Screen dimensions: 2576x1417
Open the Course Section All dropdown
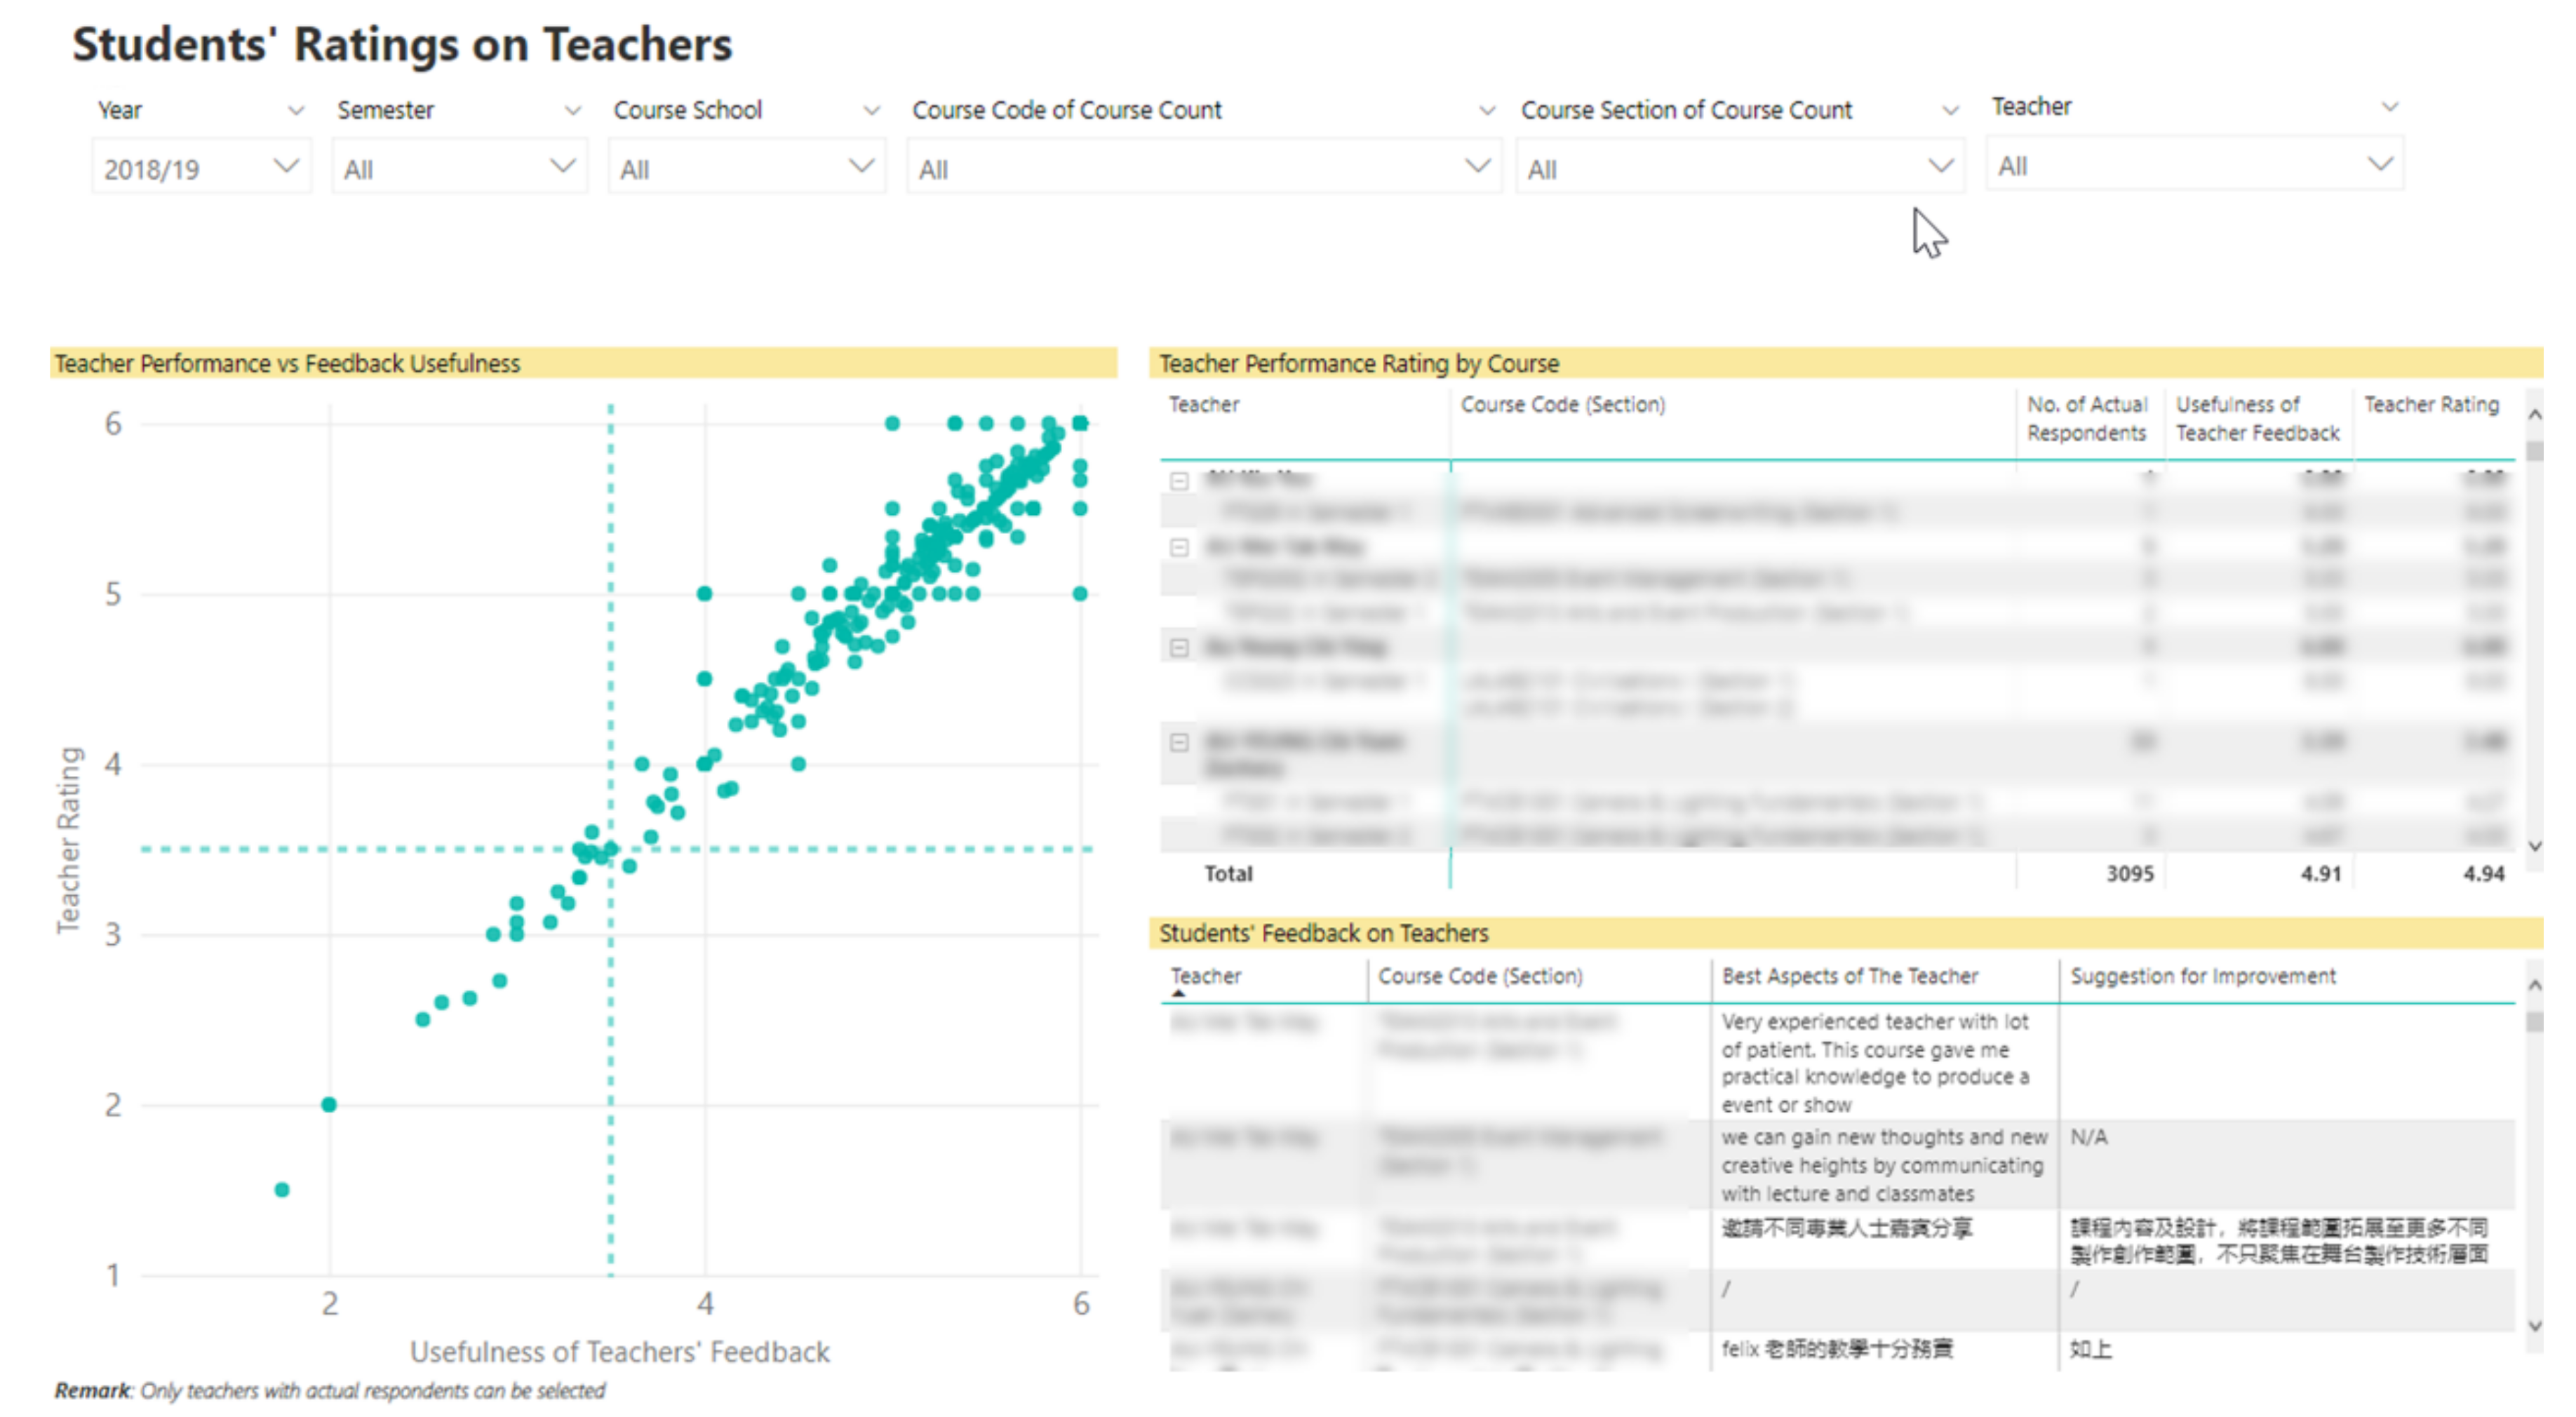(x=1739, y=168)
